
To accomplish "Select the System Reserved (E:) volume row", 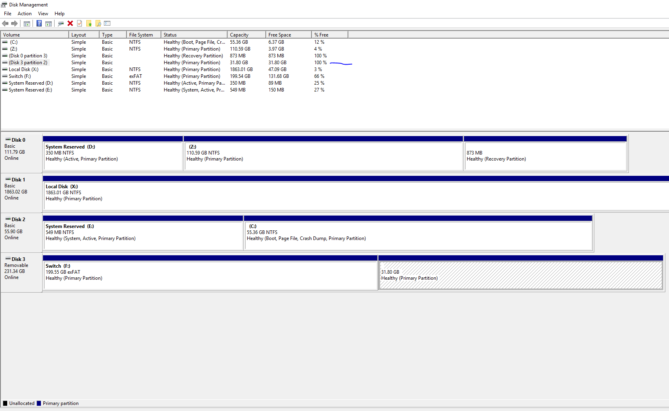I will (175, 90).
